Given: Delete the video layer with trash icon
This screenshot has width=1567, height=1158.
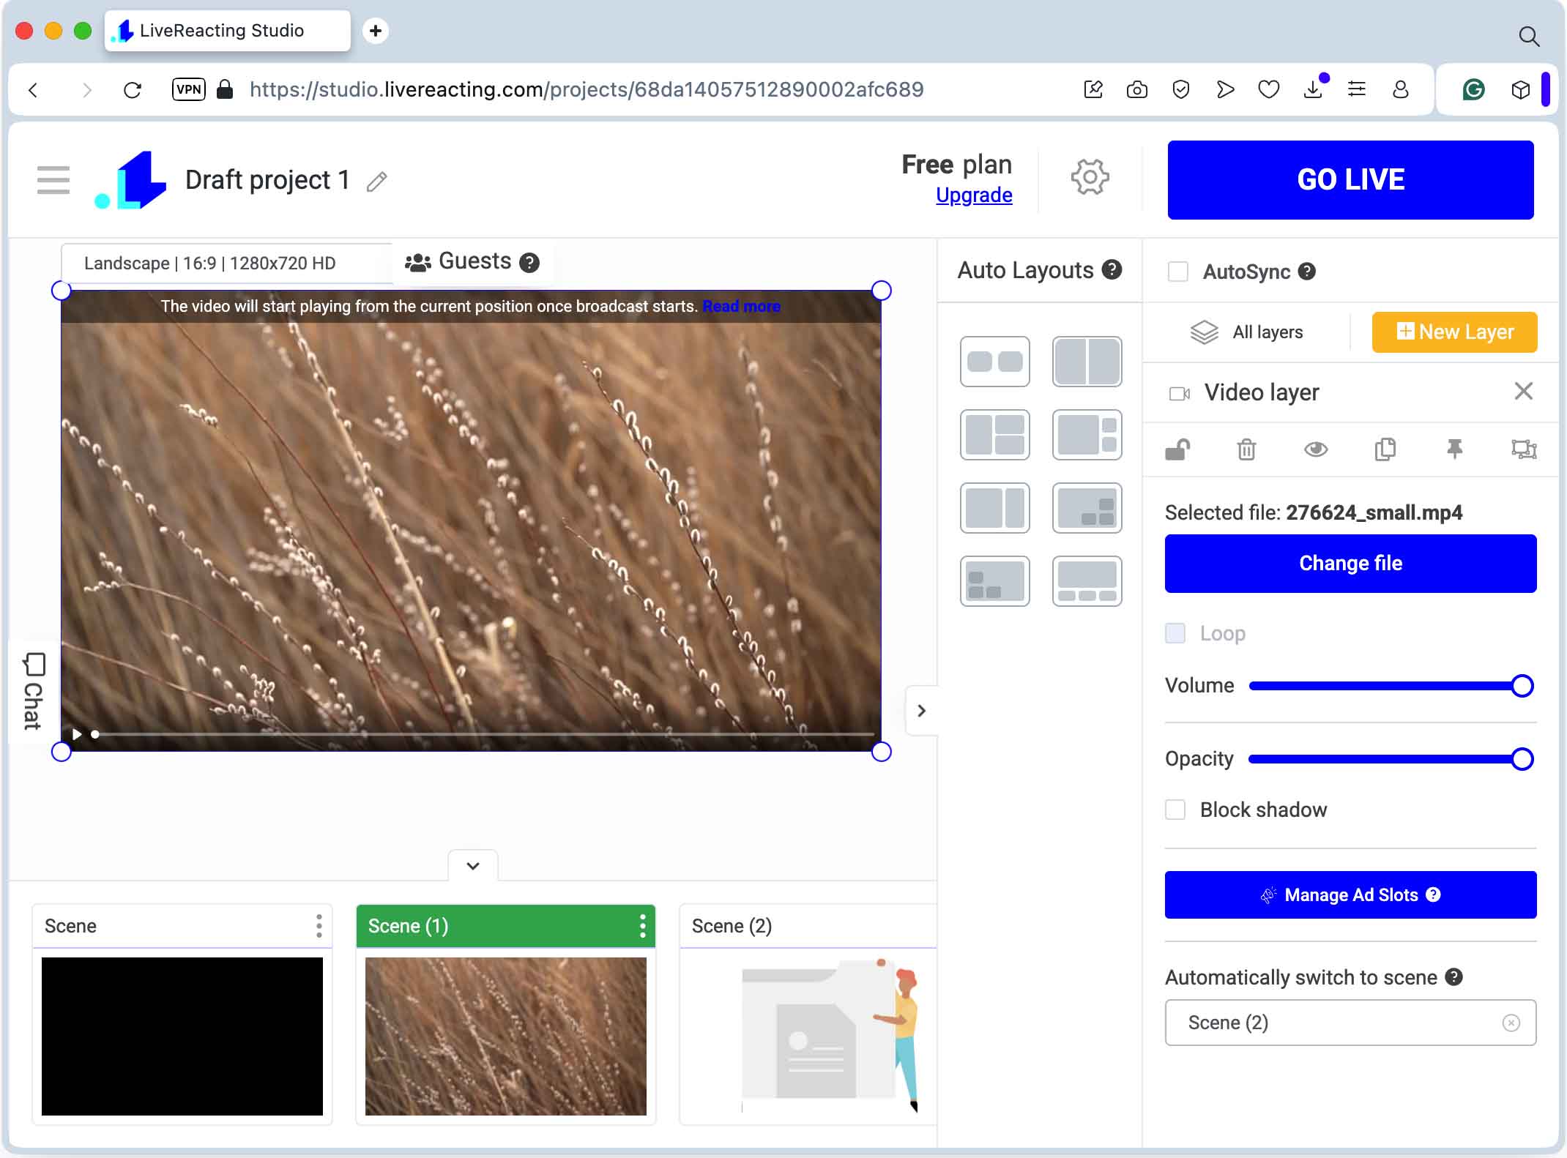Looking at the screenshot, I should pos(1246,449).
